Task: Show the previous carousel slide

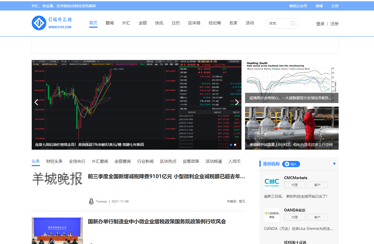Action: pos(36,102)
